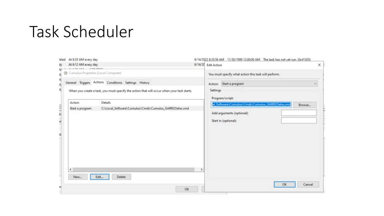This screenshot has height=216, width=384.
Task: Delete the selected action
Action: [x=121, y=177]
